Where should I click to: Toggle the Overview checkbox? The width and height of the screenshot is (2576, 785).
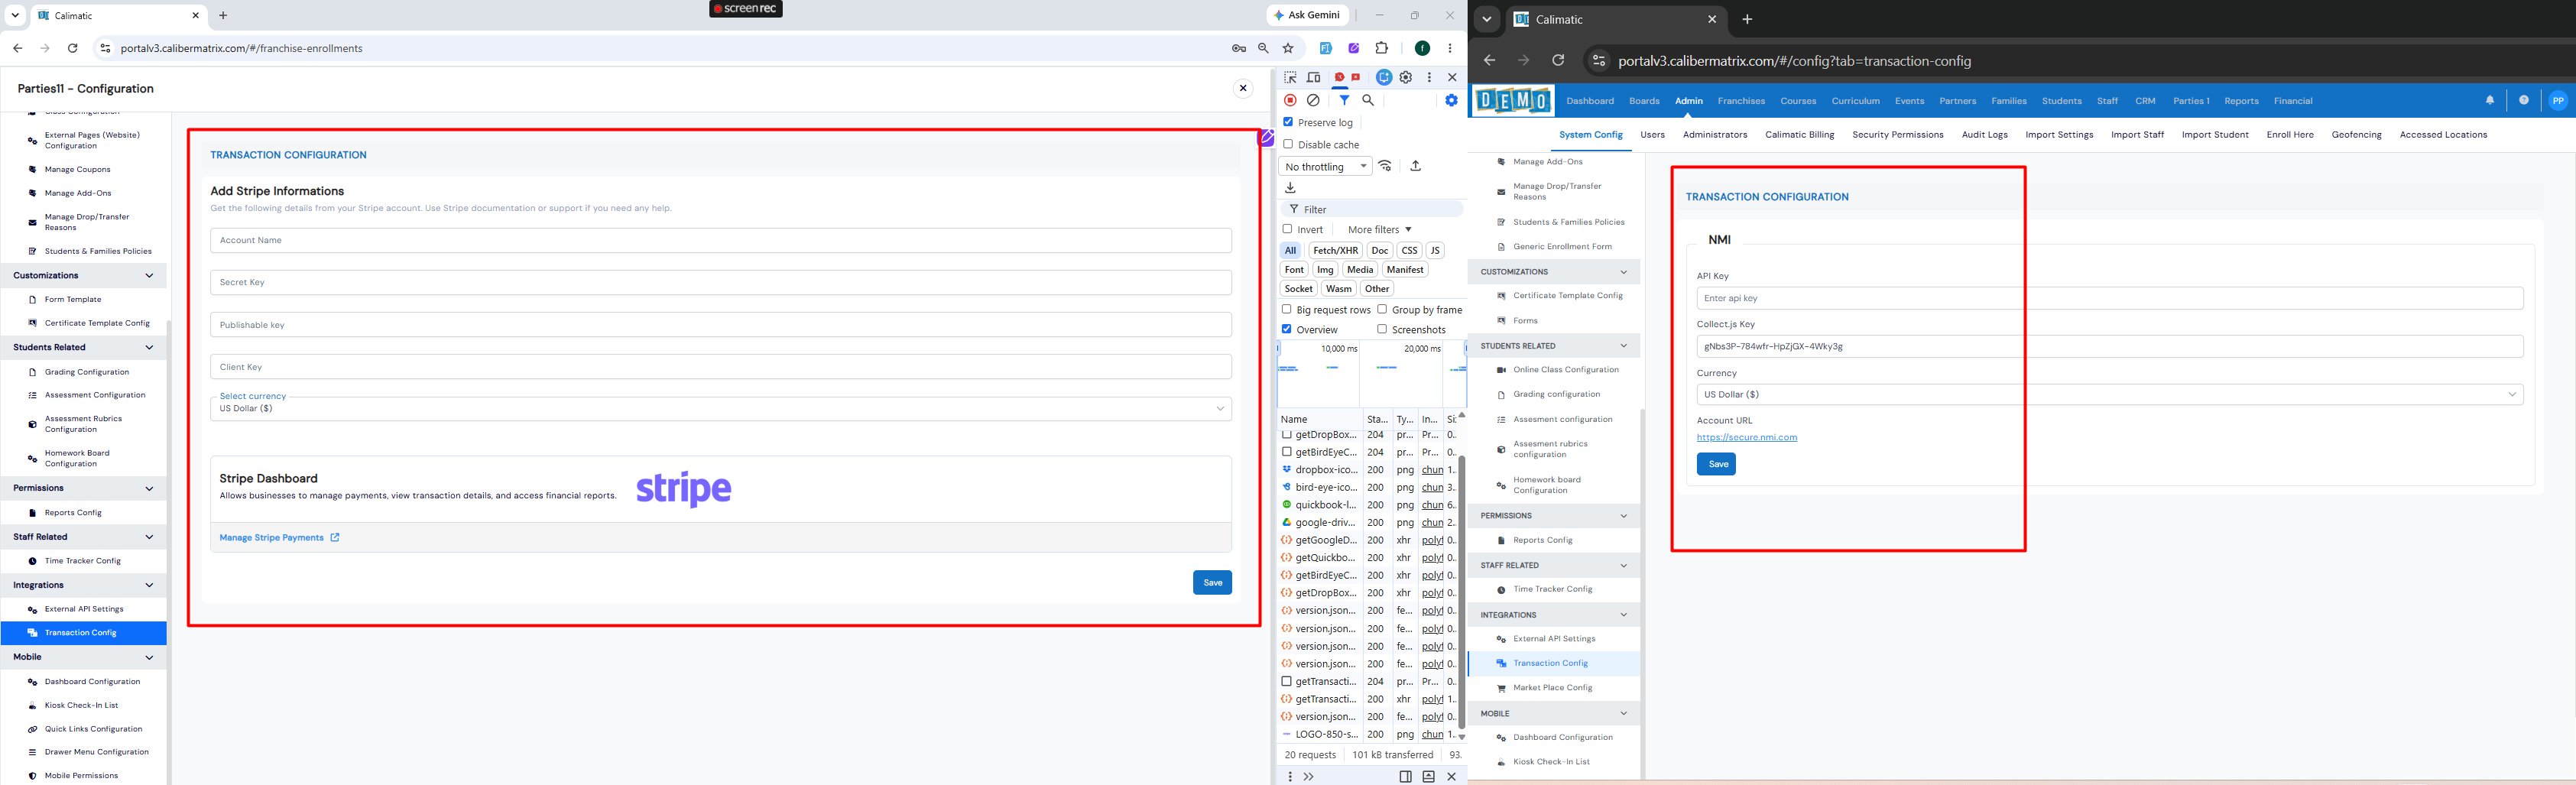pos(1287,329)
